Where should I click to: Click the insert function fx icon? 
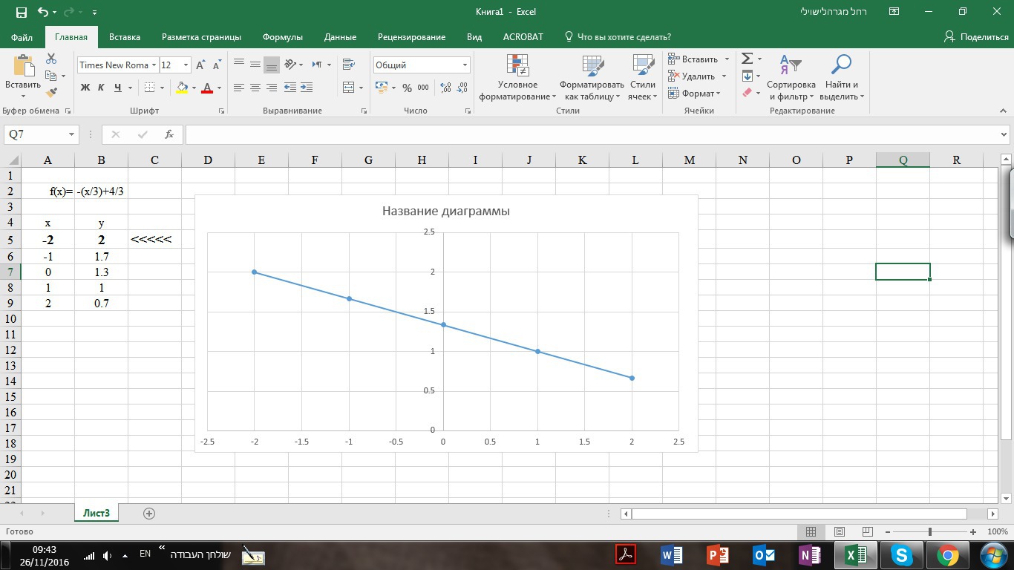point(169,134)
